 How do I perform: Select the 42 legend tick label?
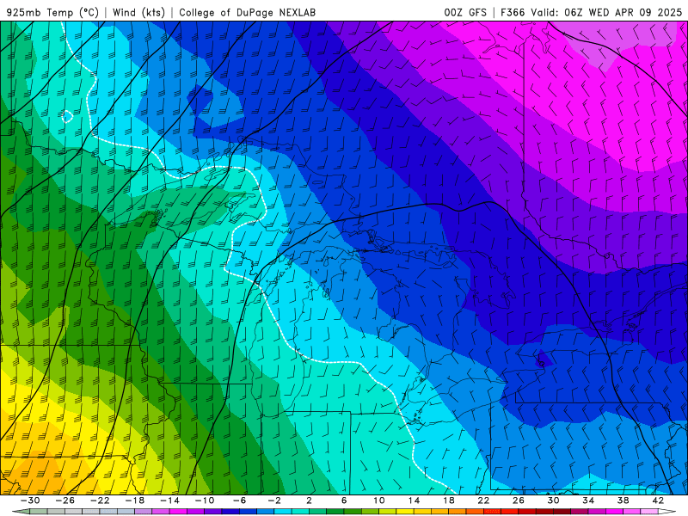pos(658,501)
